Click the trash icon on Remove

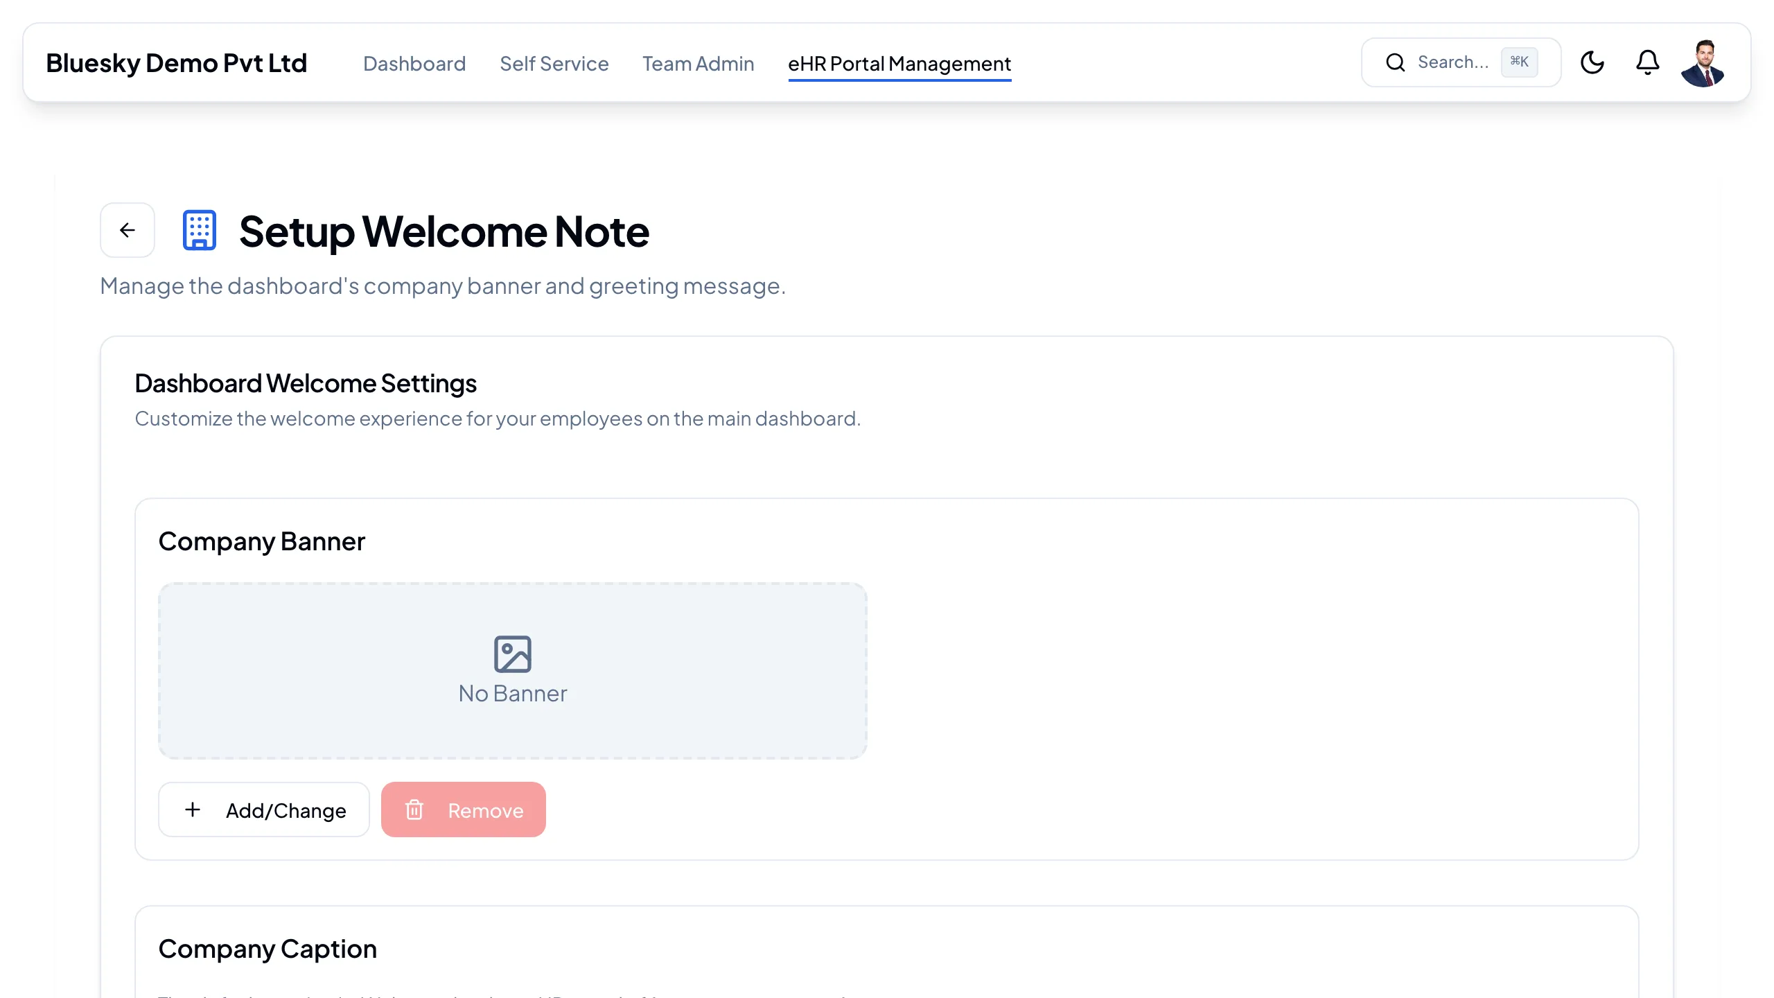(414, 809)
